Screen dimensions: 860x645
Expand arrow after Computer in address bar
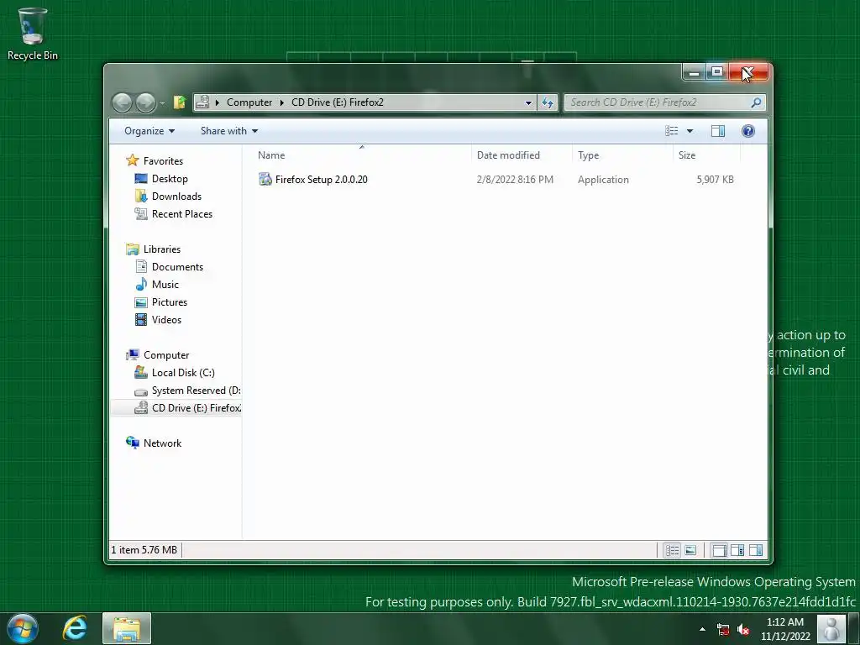pos(282,102)
